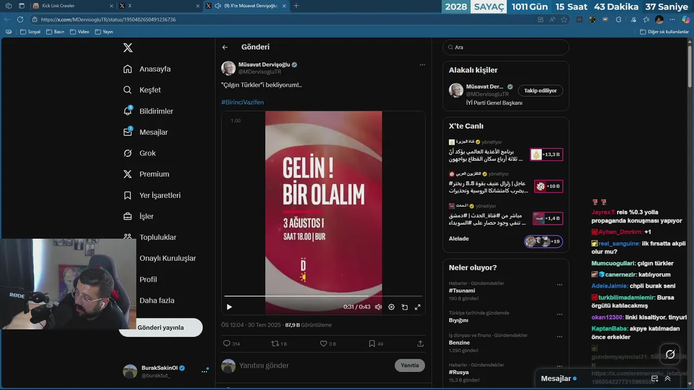This screenshot has height=390, width=694.
Task: Click the Gönderi yayınla button
Action: coord(160,328)
